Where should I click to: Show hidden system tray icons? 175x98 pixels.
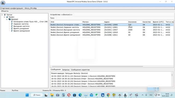pos(142,95)
